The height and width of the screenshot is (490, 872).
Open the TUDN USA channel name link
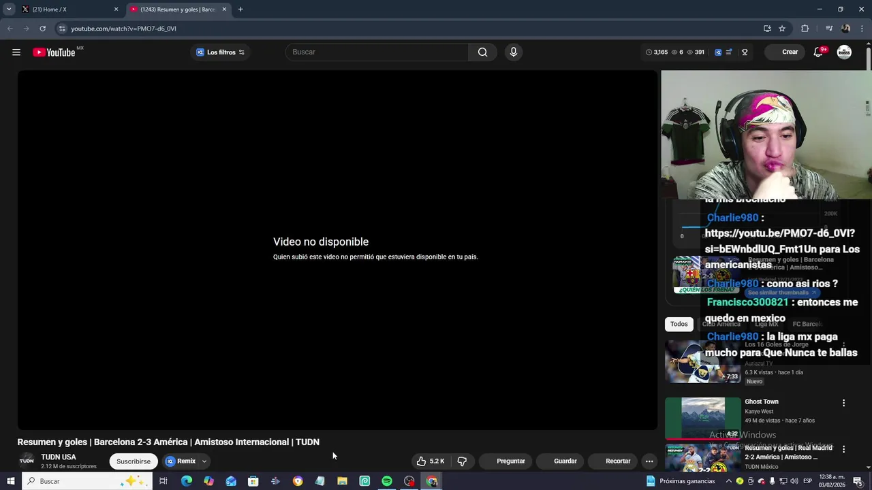coord(59,457)
